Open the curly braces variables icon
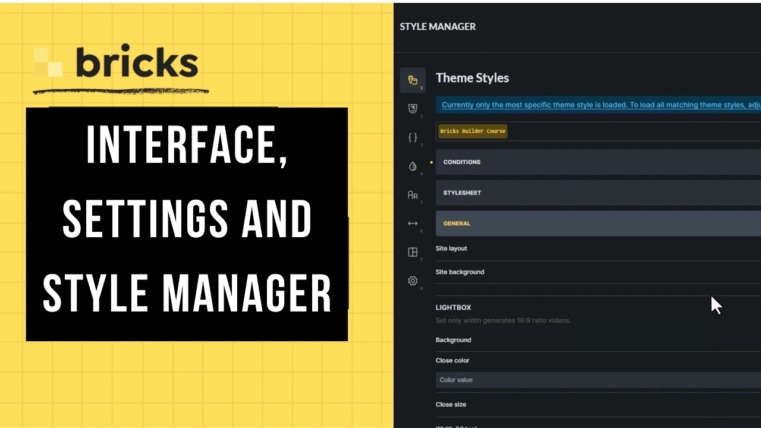The height and width of the screenshot is (428, 761). point(413,137)
